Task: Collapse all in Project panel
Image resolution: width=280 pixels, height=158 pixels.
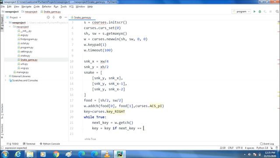Action: [x=54, y=18]
